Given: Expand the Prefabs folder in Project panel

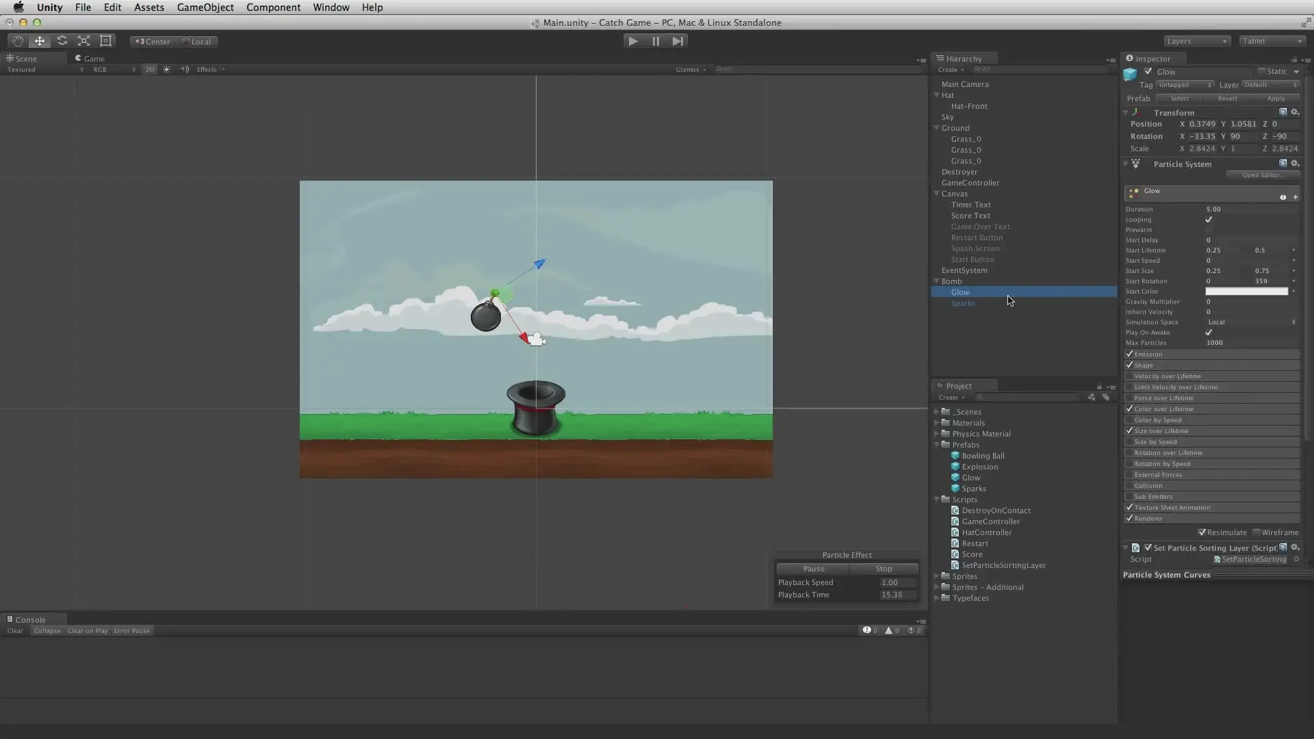Looking at the screenshot, I should (938, 445).
